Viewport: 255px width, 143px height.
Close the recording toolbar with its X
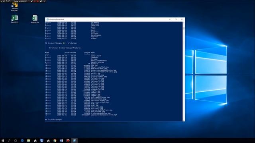tap(45, 1)
